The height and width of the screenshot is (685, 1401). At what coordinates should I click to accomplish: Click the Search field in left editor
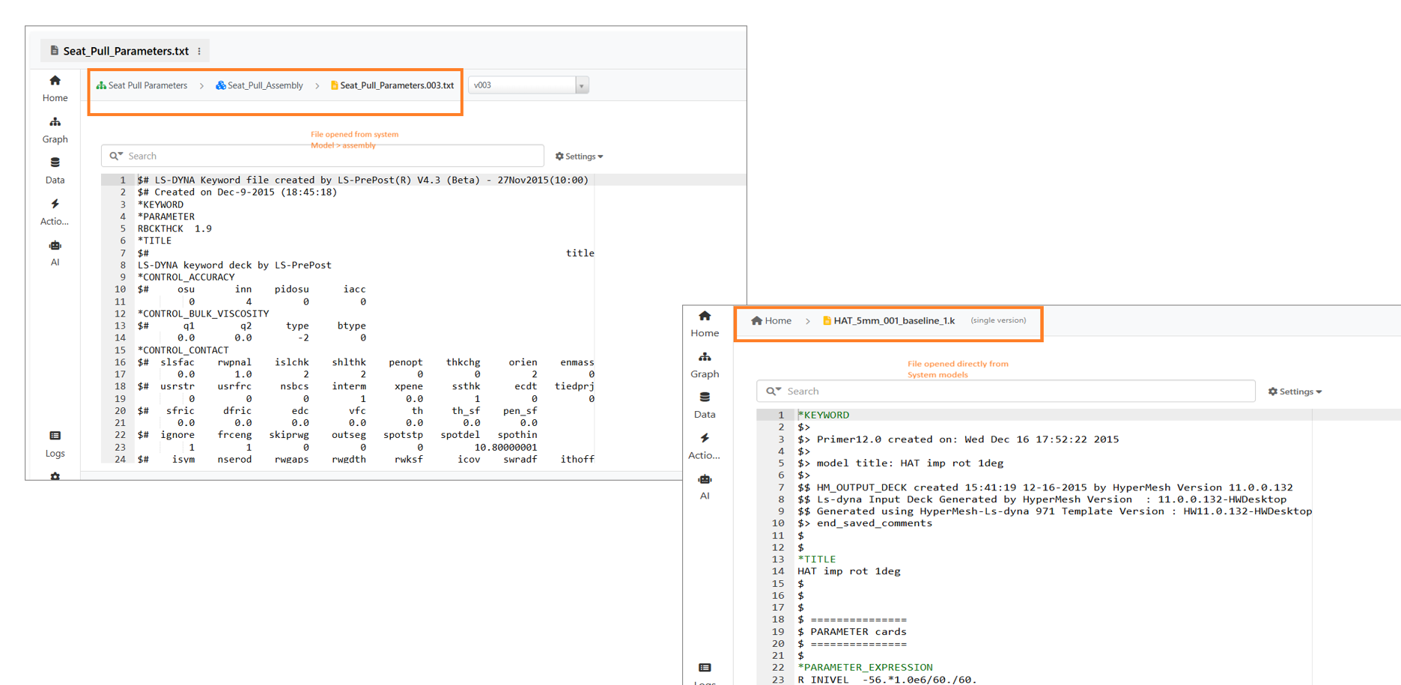(329, 156)
